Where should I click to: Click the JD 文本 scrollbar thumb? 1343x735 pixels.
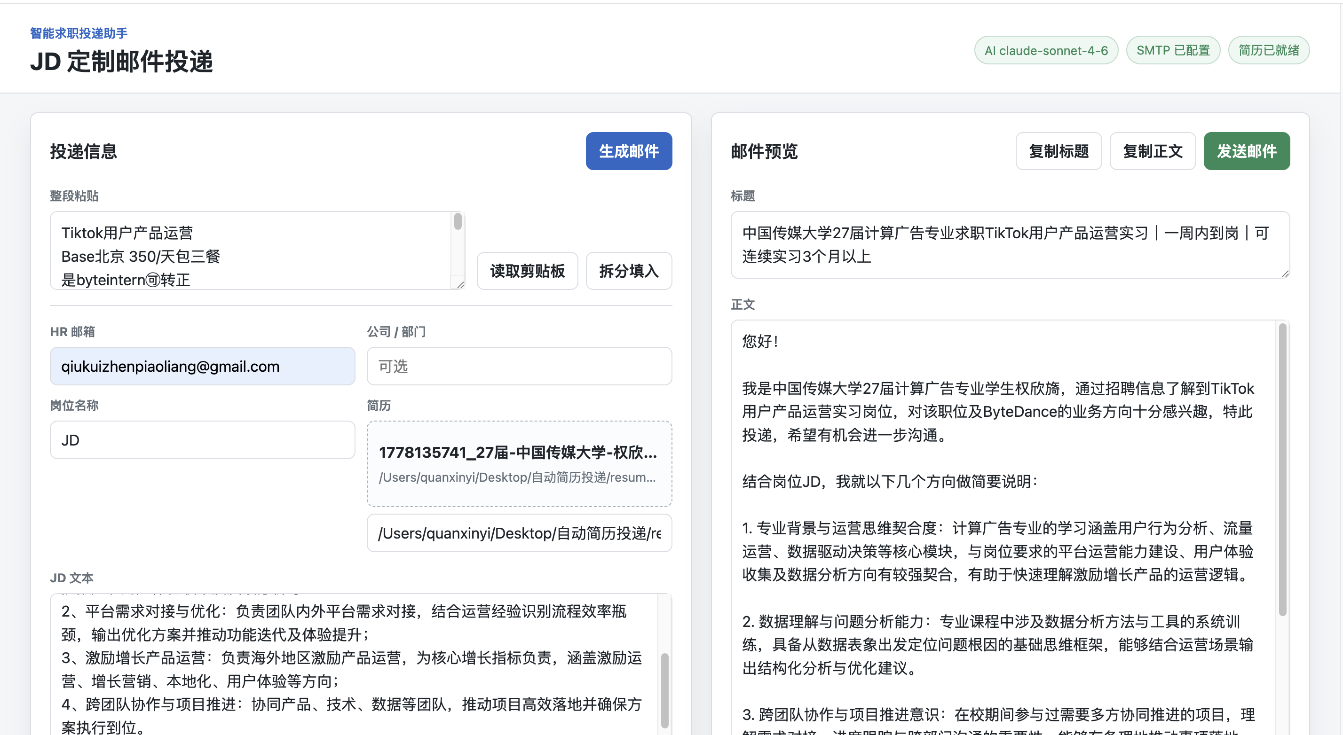(x=665, y=691)
